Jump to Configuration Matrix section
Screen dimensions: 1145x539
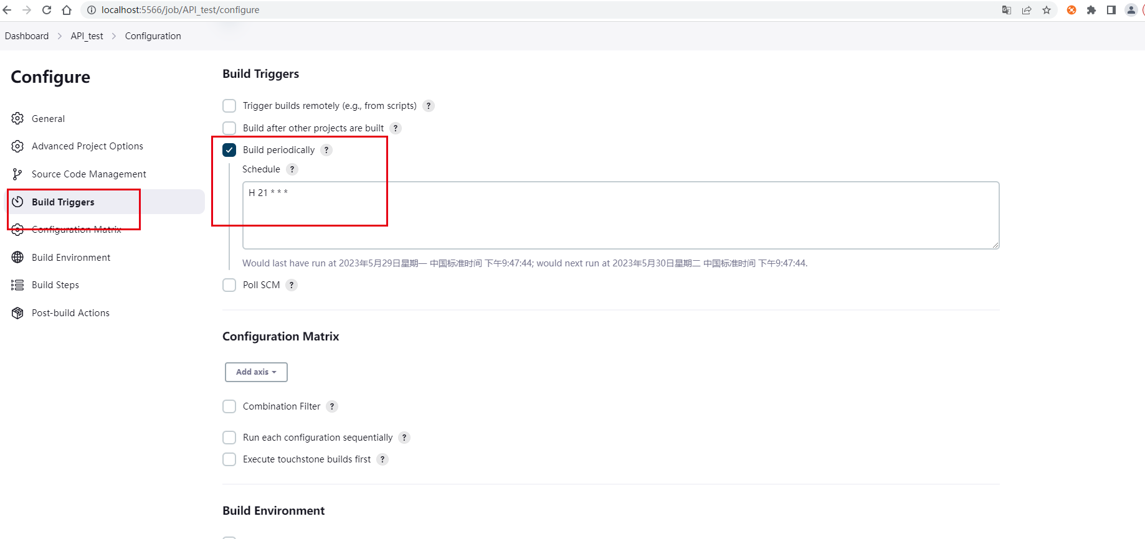[x=77, y=230]
